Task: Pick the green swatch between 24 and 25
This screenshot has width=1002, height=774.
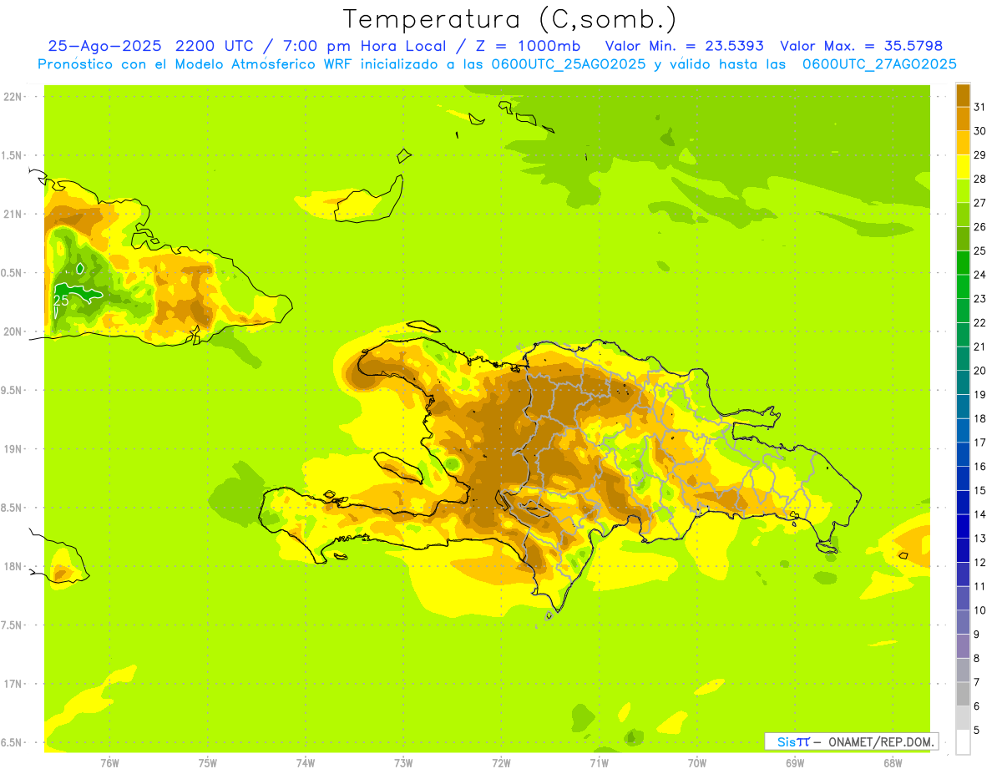Action: coord(963,263)
